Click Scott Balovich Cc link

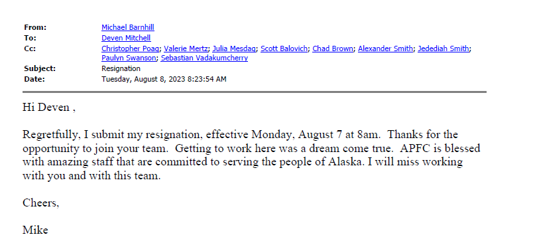click(x=284, y=48)
